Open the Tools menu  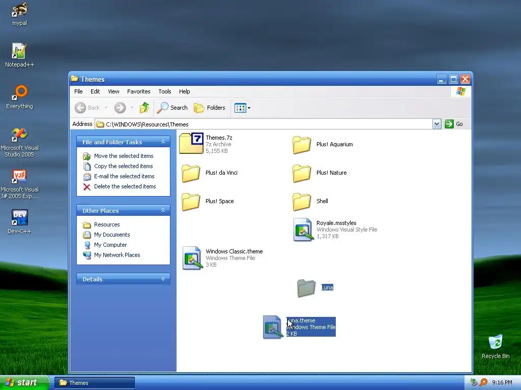(x=164, y=91)
